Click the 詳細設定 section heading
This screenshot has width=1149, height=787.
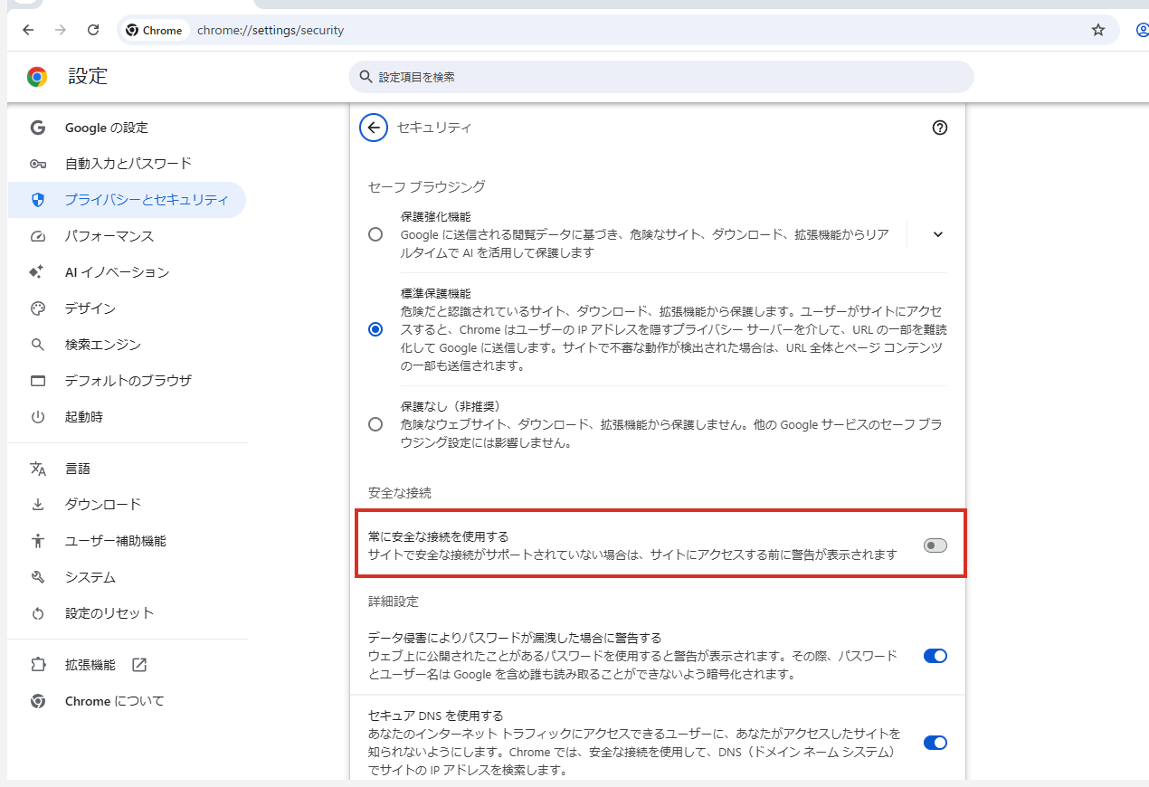pyautogui.click(x=394, y=602)
